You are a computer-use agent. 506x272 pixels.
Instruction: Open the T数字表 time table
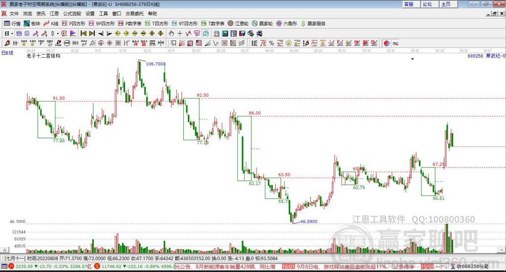click(212, 24)
